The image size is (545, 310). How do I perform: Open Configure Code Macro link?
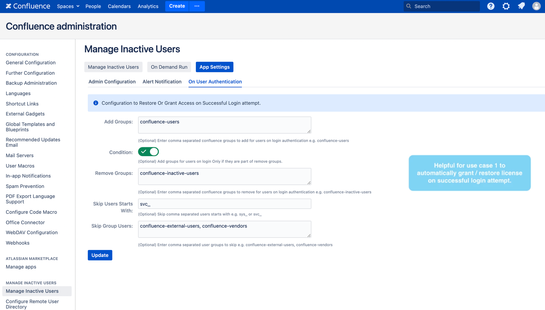(31, 212)
